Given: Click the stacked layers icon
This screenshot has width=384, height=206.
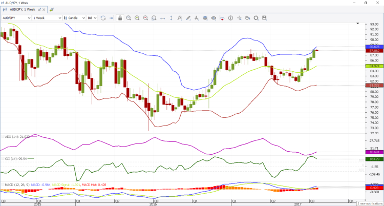Looking at the screenshot, I should pos(205,18).
